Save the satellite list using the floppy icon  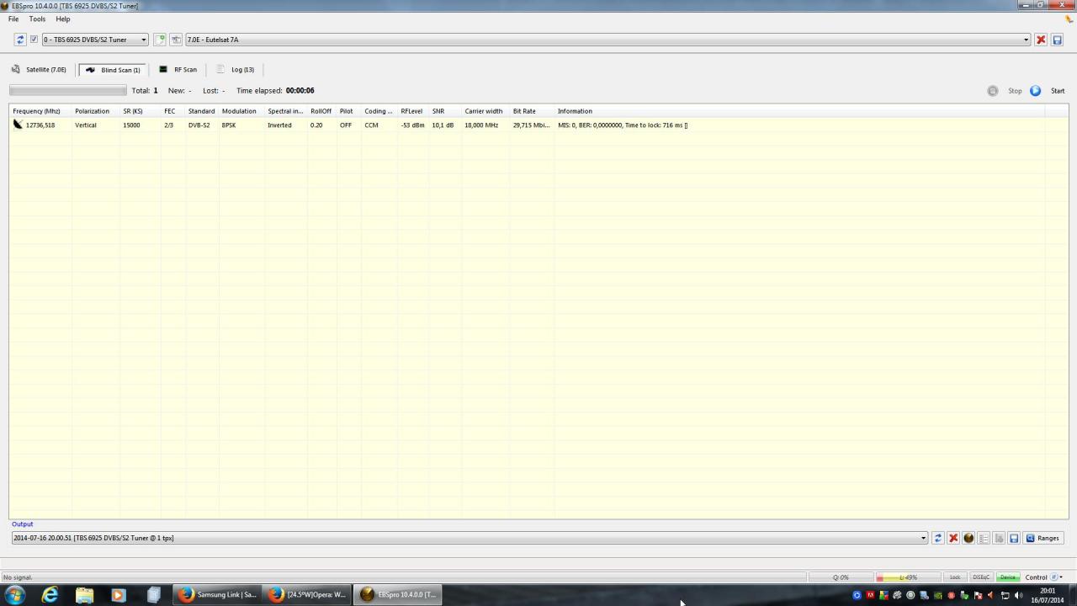pyautogui.click(x=1057, y=40)
